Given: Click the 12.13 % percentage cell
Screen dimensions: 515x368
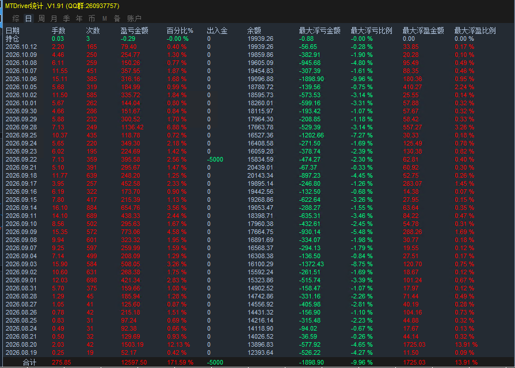Looking at the screenshot, I should click(178, 344).
